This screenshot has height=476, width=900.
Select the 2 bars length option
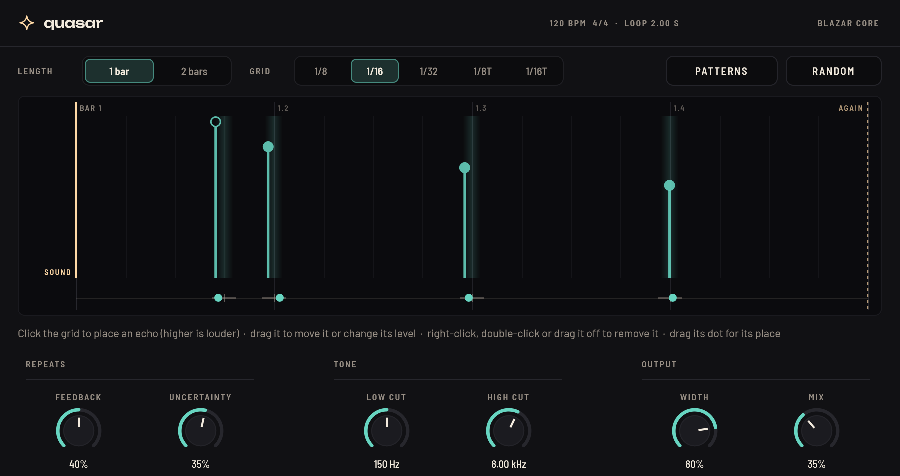(x=194, y=71)
